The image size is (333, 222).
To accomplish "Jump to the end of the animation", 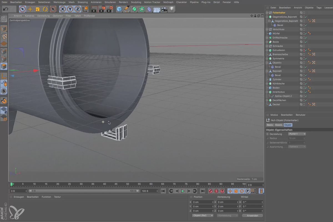I will 203,191.
